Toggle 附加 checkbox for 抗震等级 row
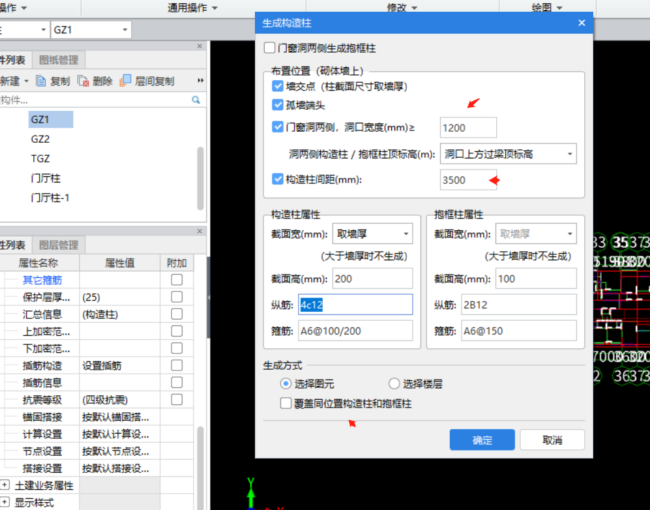 pyautogui.click(x=177, y=400)
